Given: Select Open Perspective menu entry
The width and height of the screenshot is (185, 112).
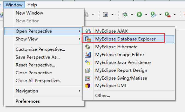Looking at the screenshot, I should pyautogui.click(x=43, y=31).
